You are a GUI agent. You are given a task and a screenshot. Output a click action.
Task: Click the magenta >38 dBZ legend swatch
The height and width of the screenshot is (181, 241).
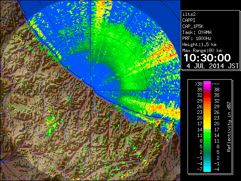pos(207,84)
